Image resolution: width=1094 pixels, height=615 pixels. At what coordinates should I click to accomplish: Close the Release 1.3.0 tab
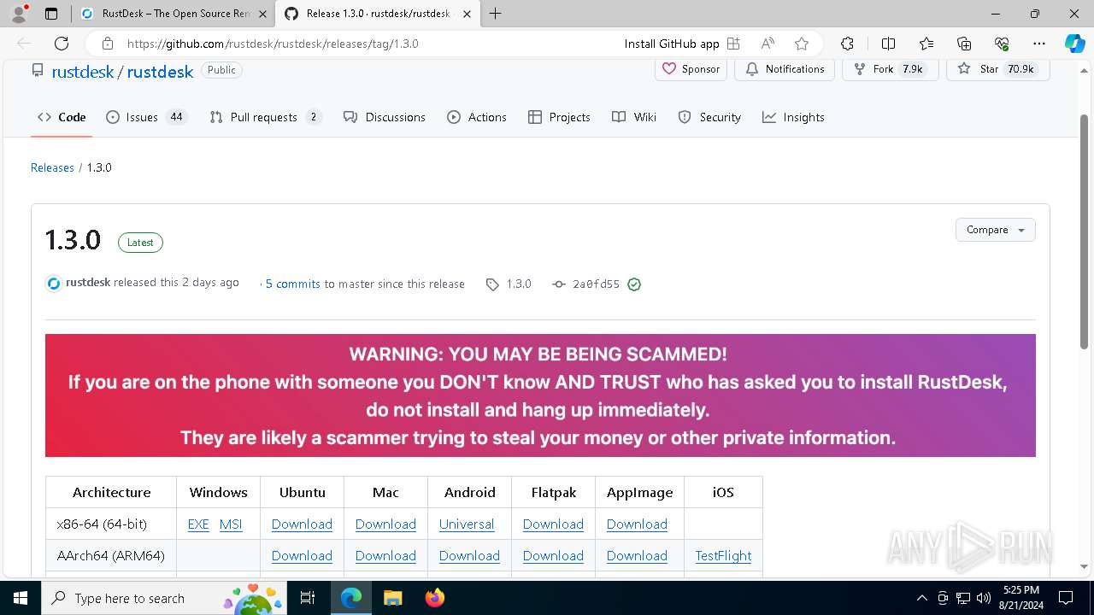pos(467,14)
